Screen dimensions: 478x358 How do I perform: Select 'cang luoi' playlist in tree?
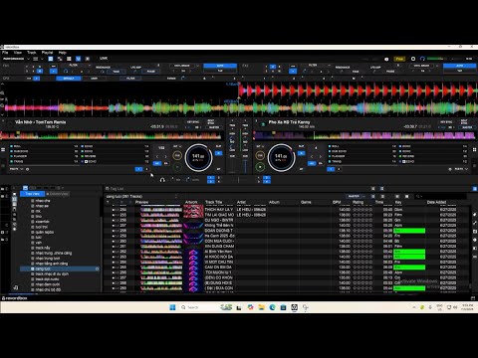43,268
